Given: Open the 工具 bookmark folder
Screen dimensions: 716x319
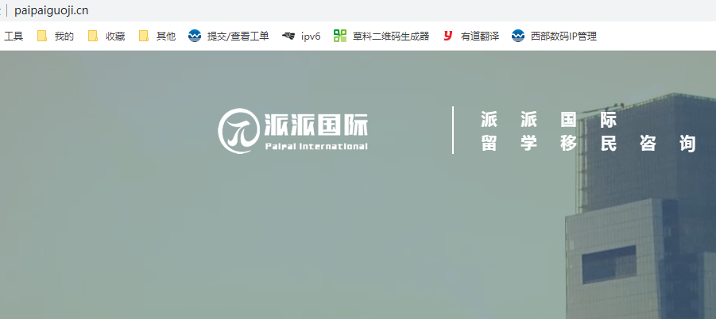Looking at the screenshot, I should (x=14, y=36).
